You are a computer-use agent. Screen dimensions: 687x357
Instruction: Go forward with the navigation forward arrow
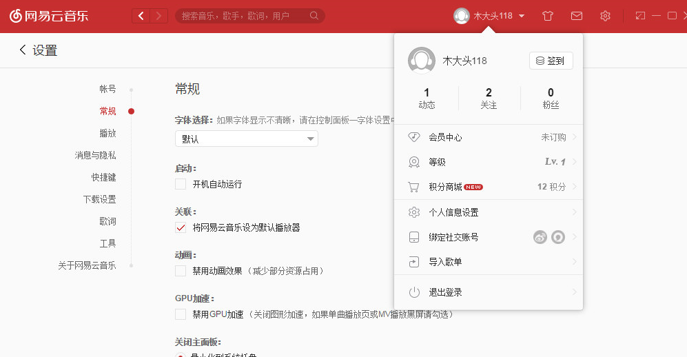pos(158,17)
